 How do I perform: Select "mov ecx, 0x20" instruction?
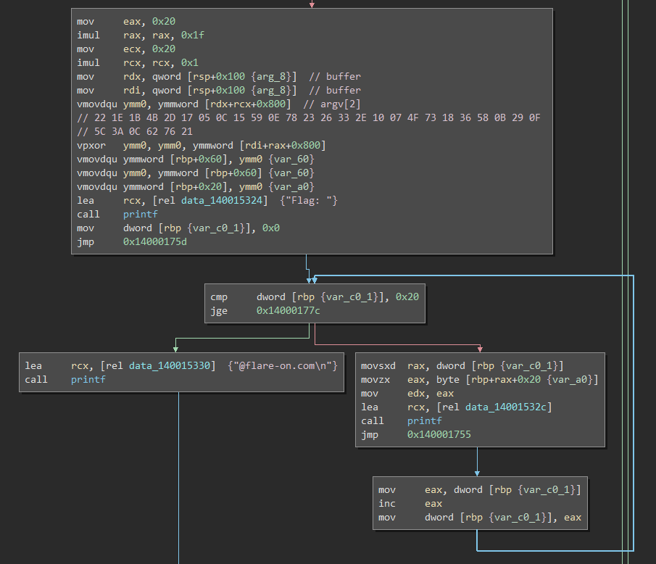[126, 49]
